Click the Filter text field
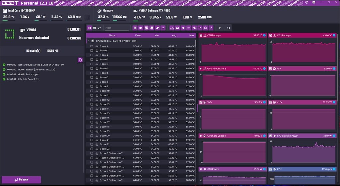Screen dimensions: 340x186 [x=117, y=28]
